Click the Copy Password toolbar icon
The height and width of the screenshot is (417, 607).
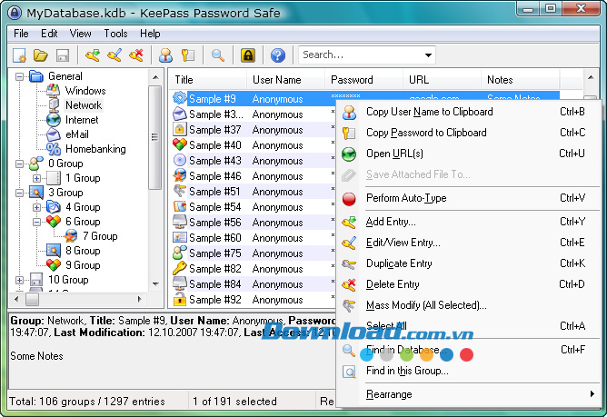coord(188,55)
